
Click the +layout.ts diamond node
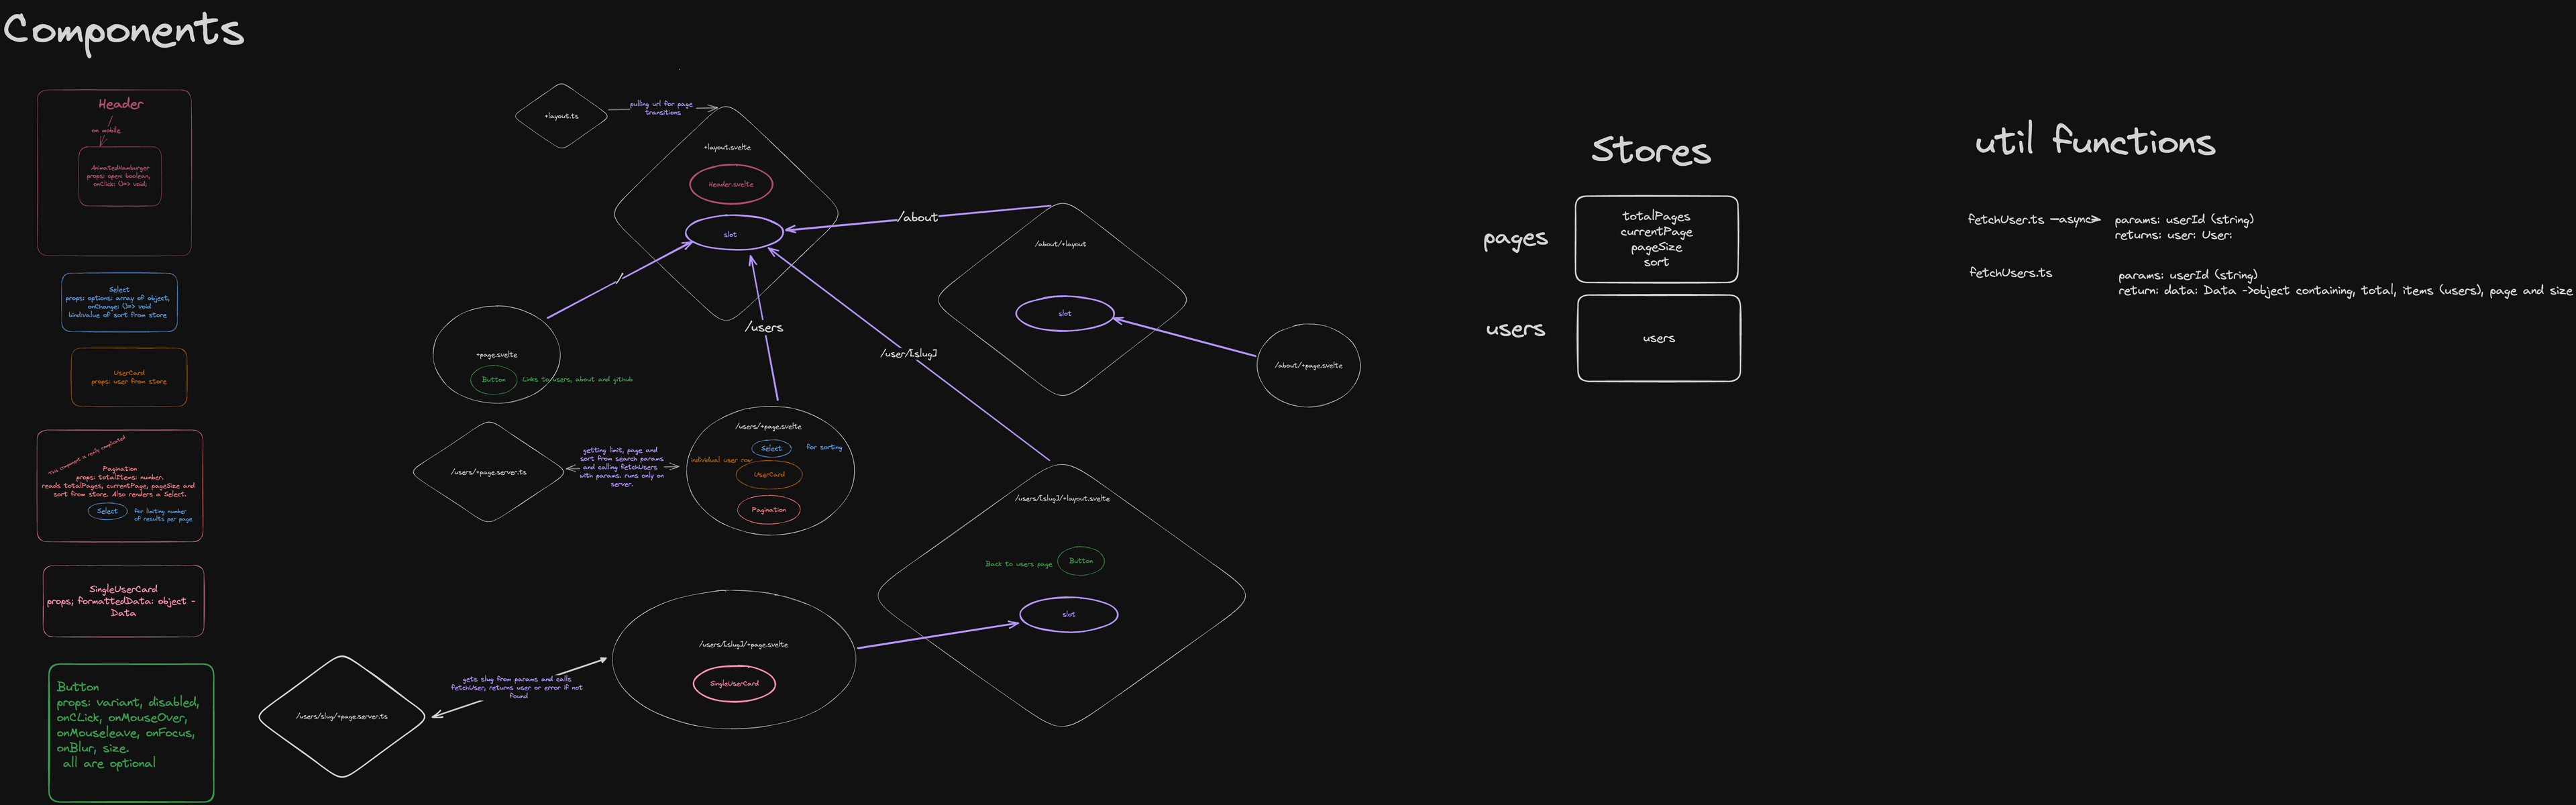[561, 116]
